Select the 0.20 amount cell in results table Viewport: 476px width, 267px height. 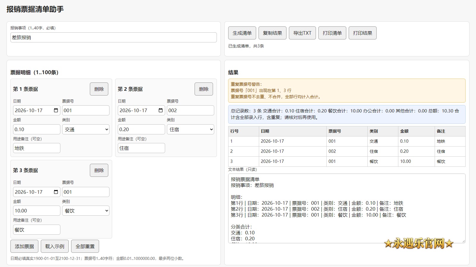click(416, 151)
